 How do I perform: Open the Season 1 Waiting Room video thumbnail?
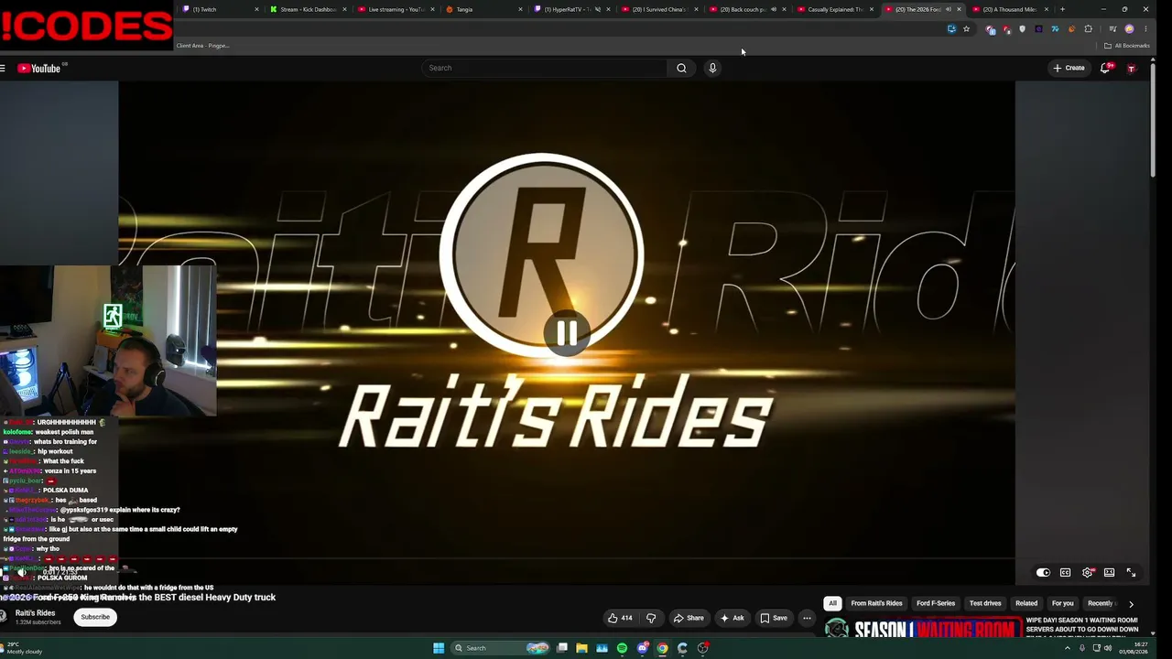pyautogui.click(x=922, y=629)
